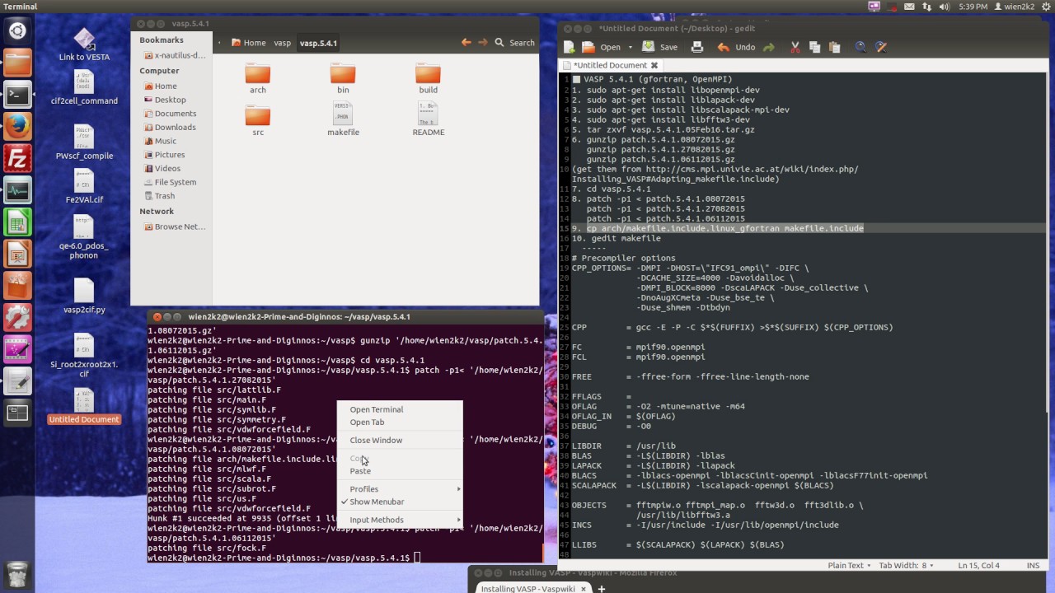Click the find magnifier icon in gedit
1055x593 pixels.
[x=860, y=47]
